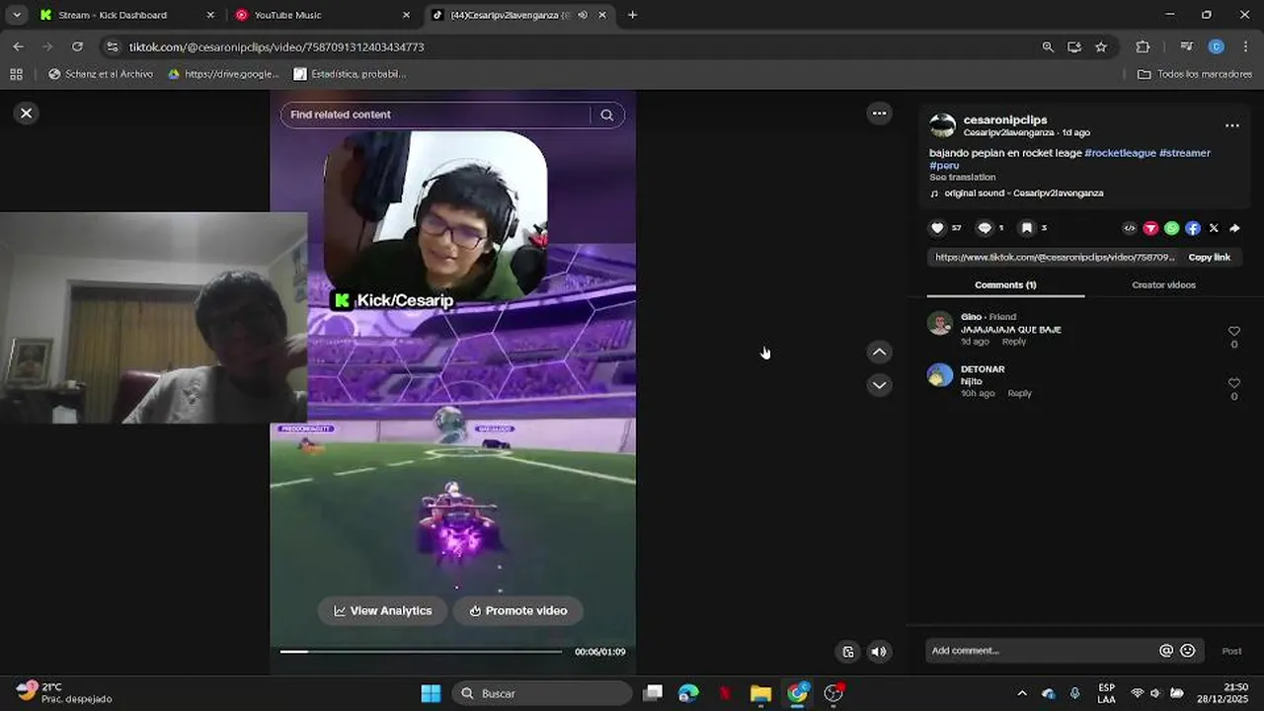This screenshot has height=711, width=1264.
Task: Click video progress bar
Action: tap(421, 652)
